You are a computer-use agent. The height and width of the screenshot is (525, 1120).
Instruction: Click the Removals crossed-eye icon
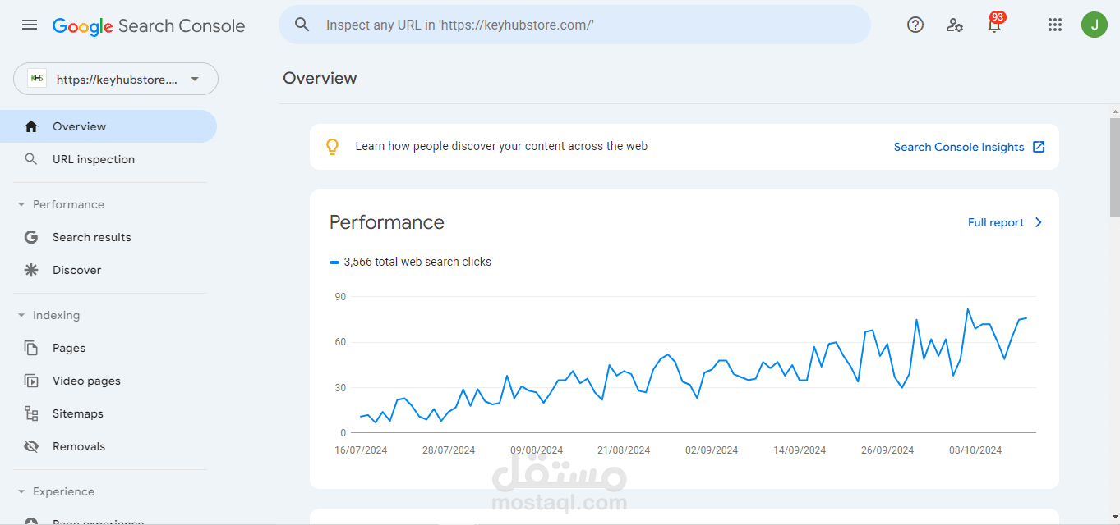31,446
